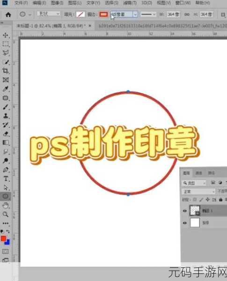Select the Pen tool
Screen dimensions: 227x281
pos(5,170)
